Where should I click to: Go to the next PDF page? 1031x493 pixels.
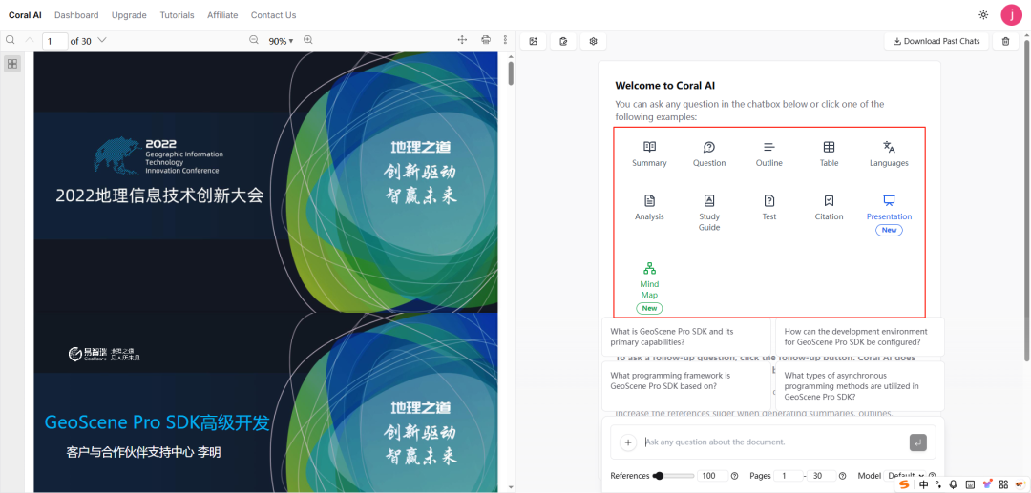[101, 40]
